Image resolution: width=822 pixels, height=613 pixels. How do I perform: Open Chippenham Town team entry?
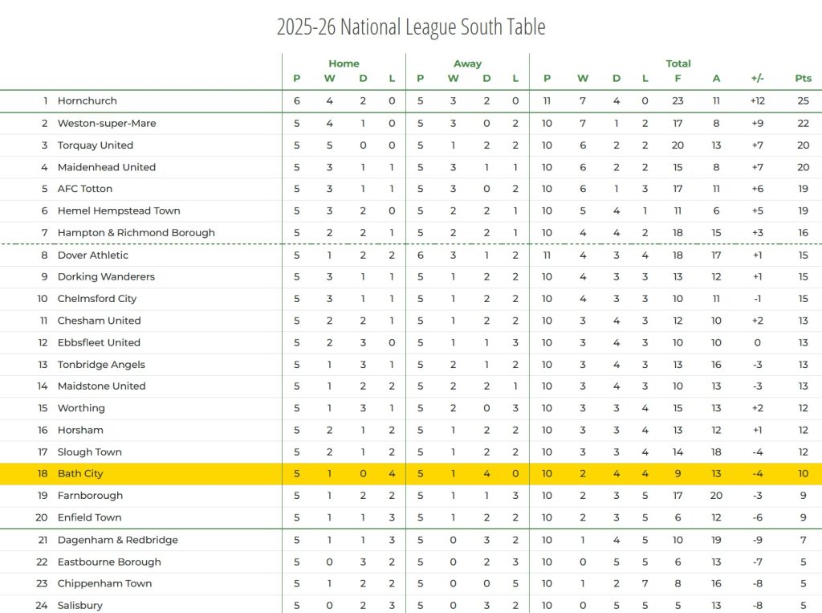pyautogui.click(x=104, y=584)
